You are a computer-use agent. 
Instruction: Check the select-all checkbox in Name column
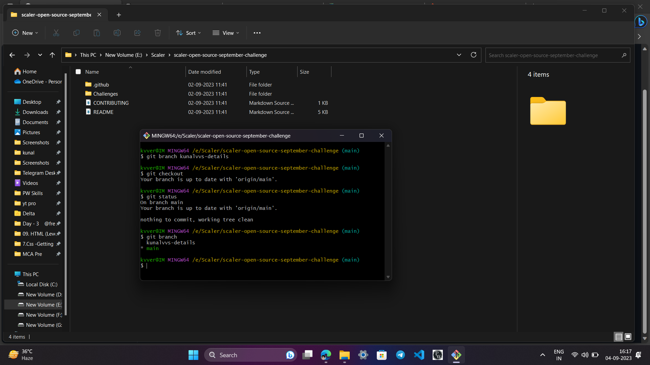coord(78,72)
